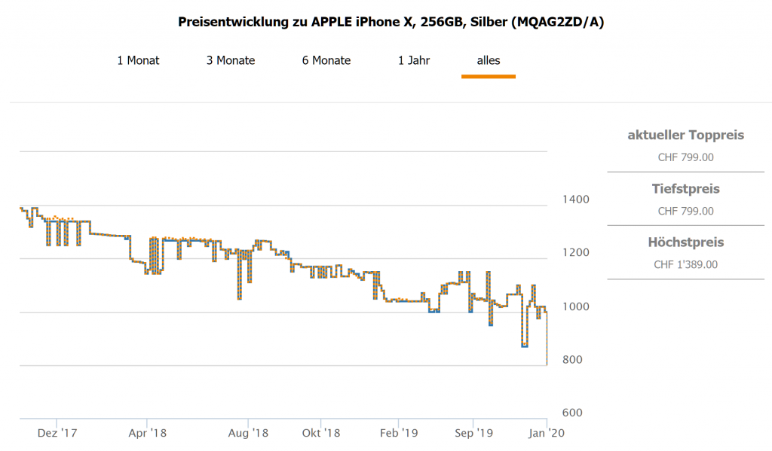Click the Sep '19 axis label
The image size is (772, 451).
473,433
